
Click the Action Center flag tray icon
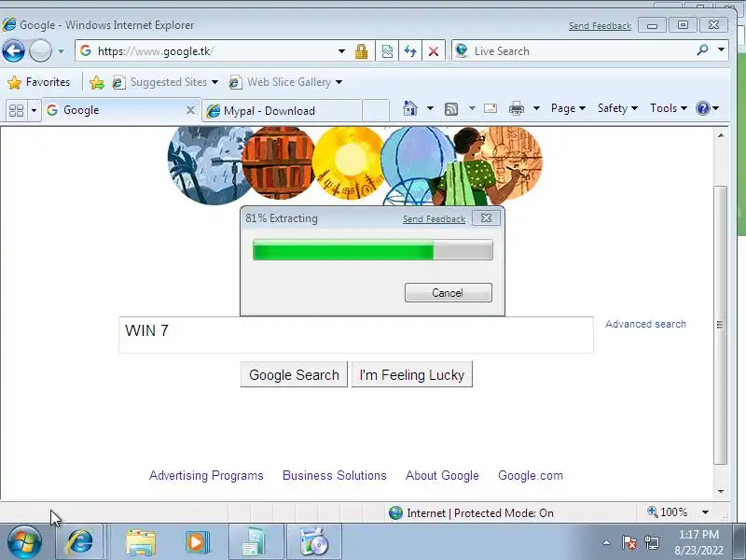[629, 542]
